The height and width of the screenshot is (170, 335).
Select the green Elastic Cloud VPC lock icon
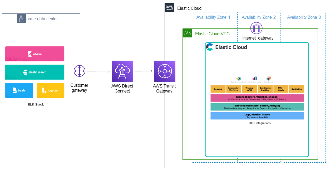pos(187,33)
